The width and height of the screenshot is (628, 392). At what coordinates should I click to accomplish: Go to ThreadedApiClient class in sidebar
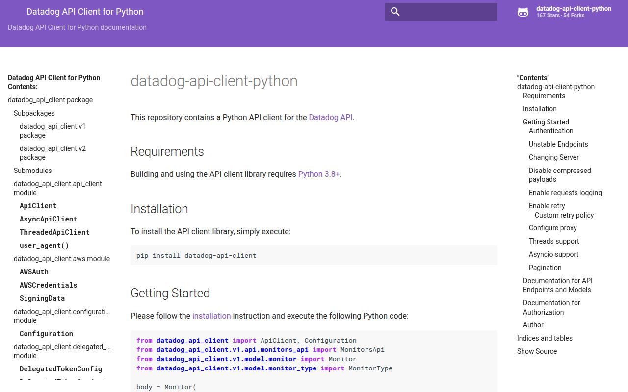pos(54,232)
